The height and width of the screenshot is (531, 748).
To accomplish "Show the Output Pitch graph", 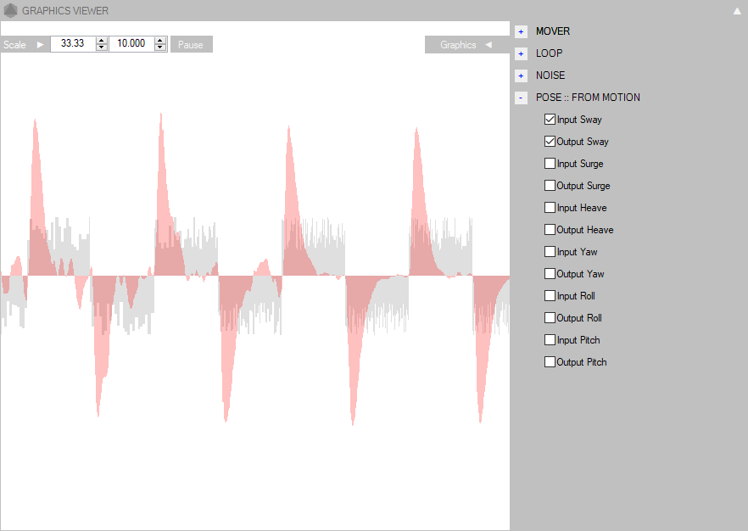I will pos(550,361).
